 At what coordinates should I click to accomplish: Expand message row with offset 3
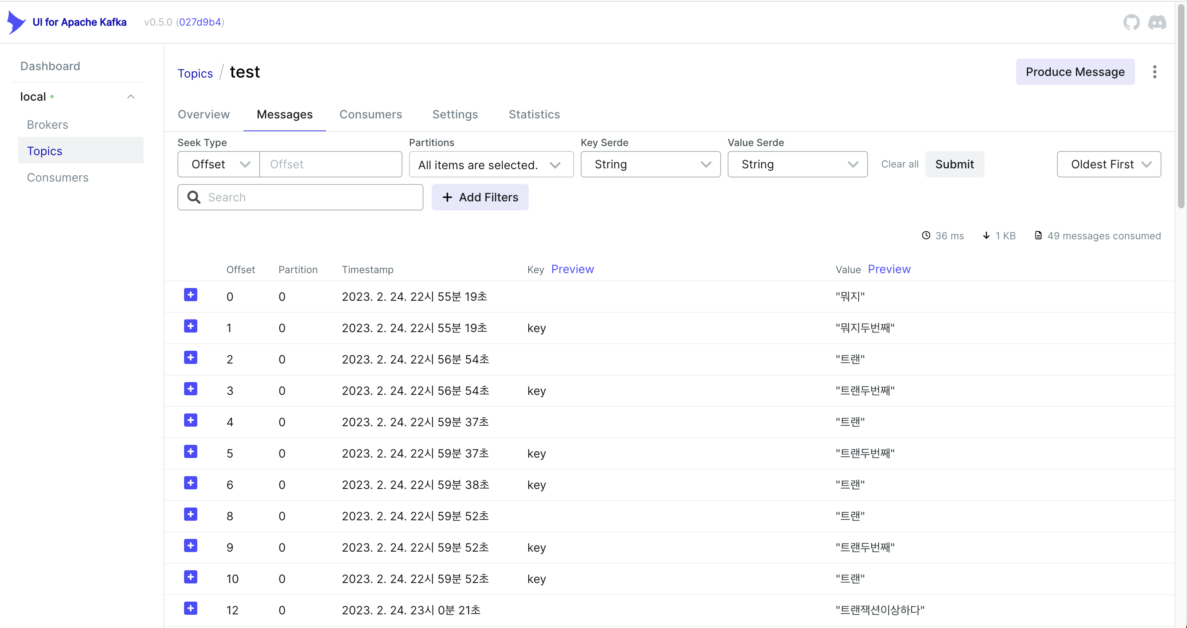tap(190, 389)
